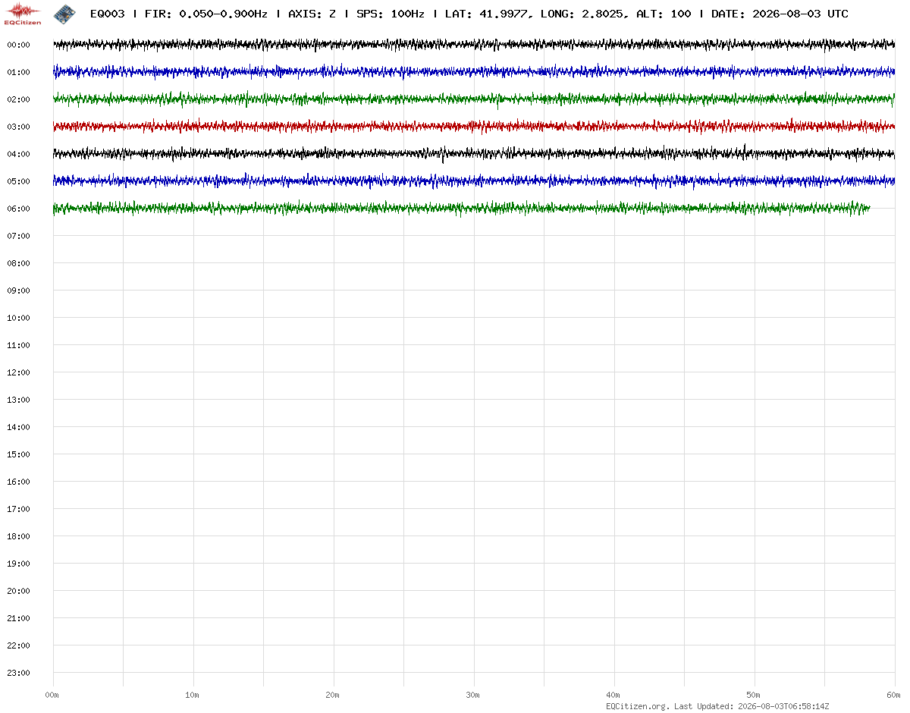
Task: Click the 17:00 hour label
Action: [x=18, y=509]
